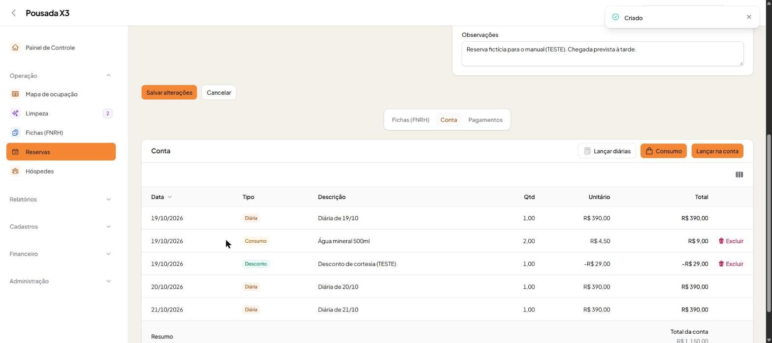Click trash icon for Água mineral 500ml row
Image resolution: width=772 pixels, height=343 pixels.
721,241
